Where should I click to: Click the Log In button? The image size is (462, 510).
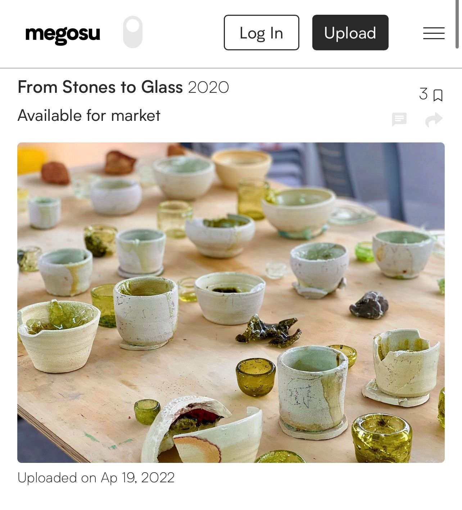pos(262,33)
